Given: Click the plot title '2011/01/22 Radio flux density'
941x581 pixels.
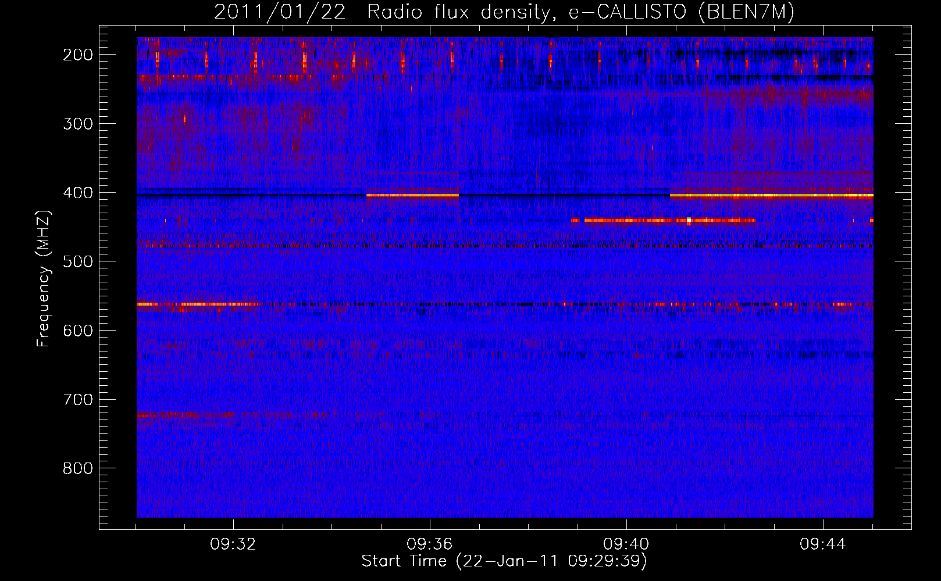Looking at the screenshot, I should tap(504, 12).
